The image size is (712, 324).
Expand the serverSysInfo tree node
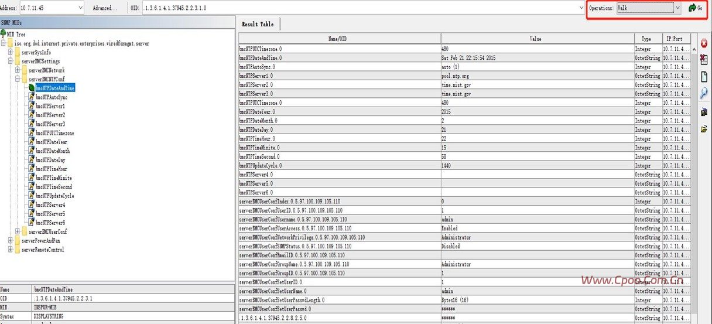[x=11, y=52]
